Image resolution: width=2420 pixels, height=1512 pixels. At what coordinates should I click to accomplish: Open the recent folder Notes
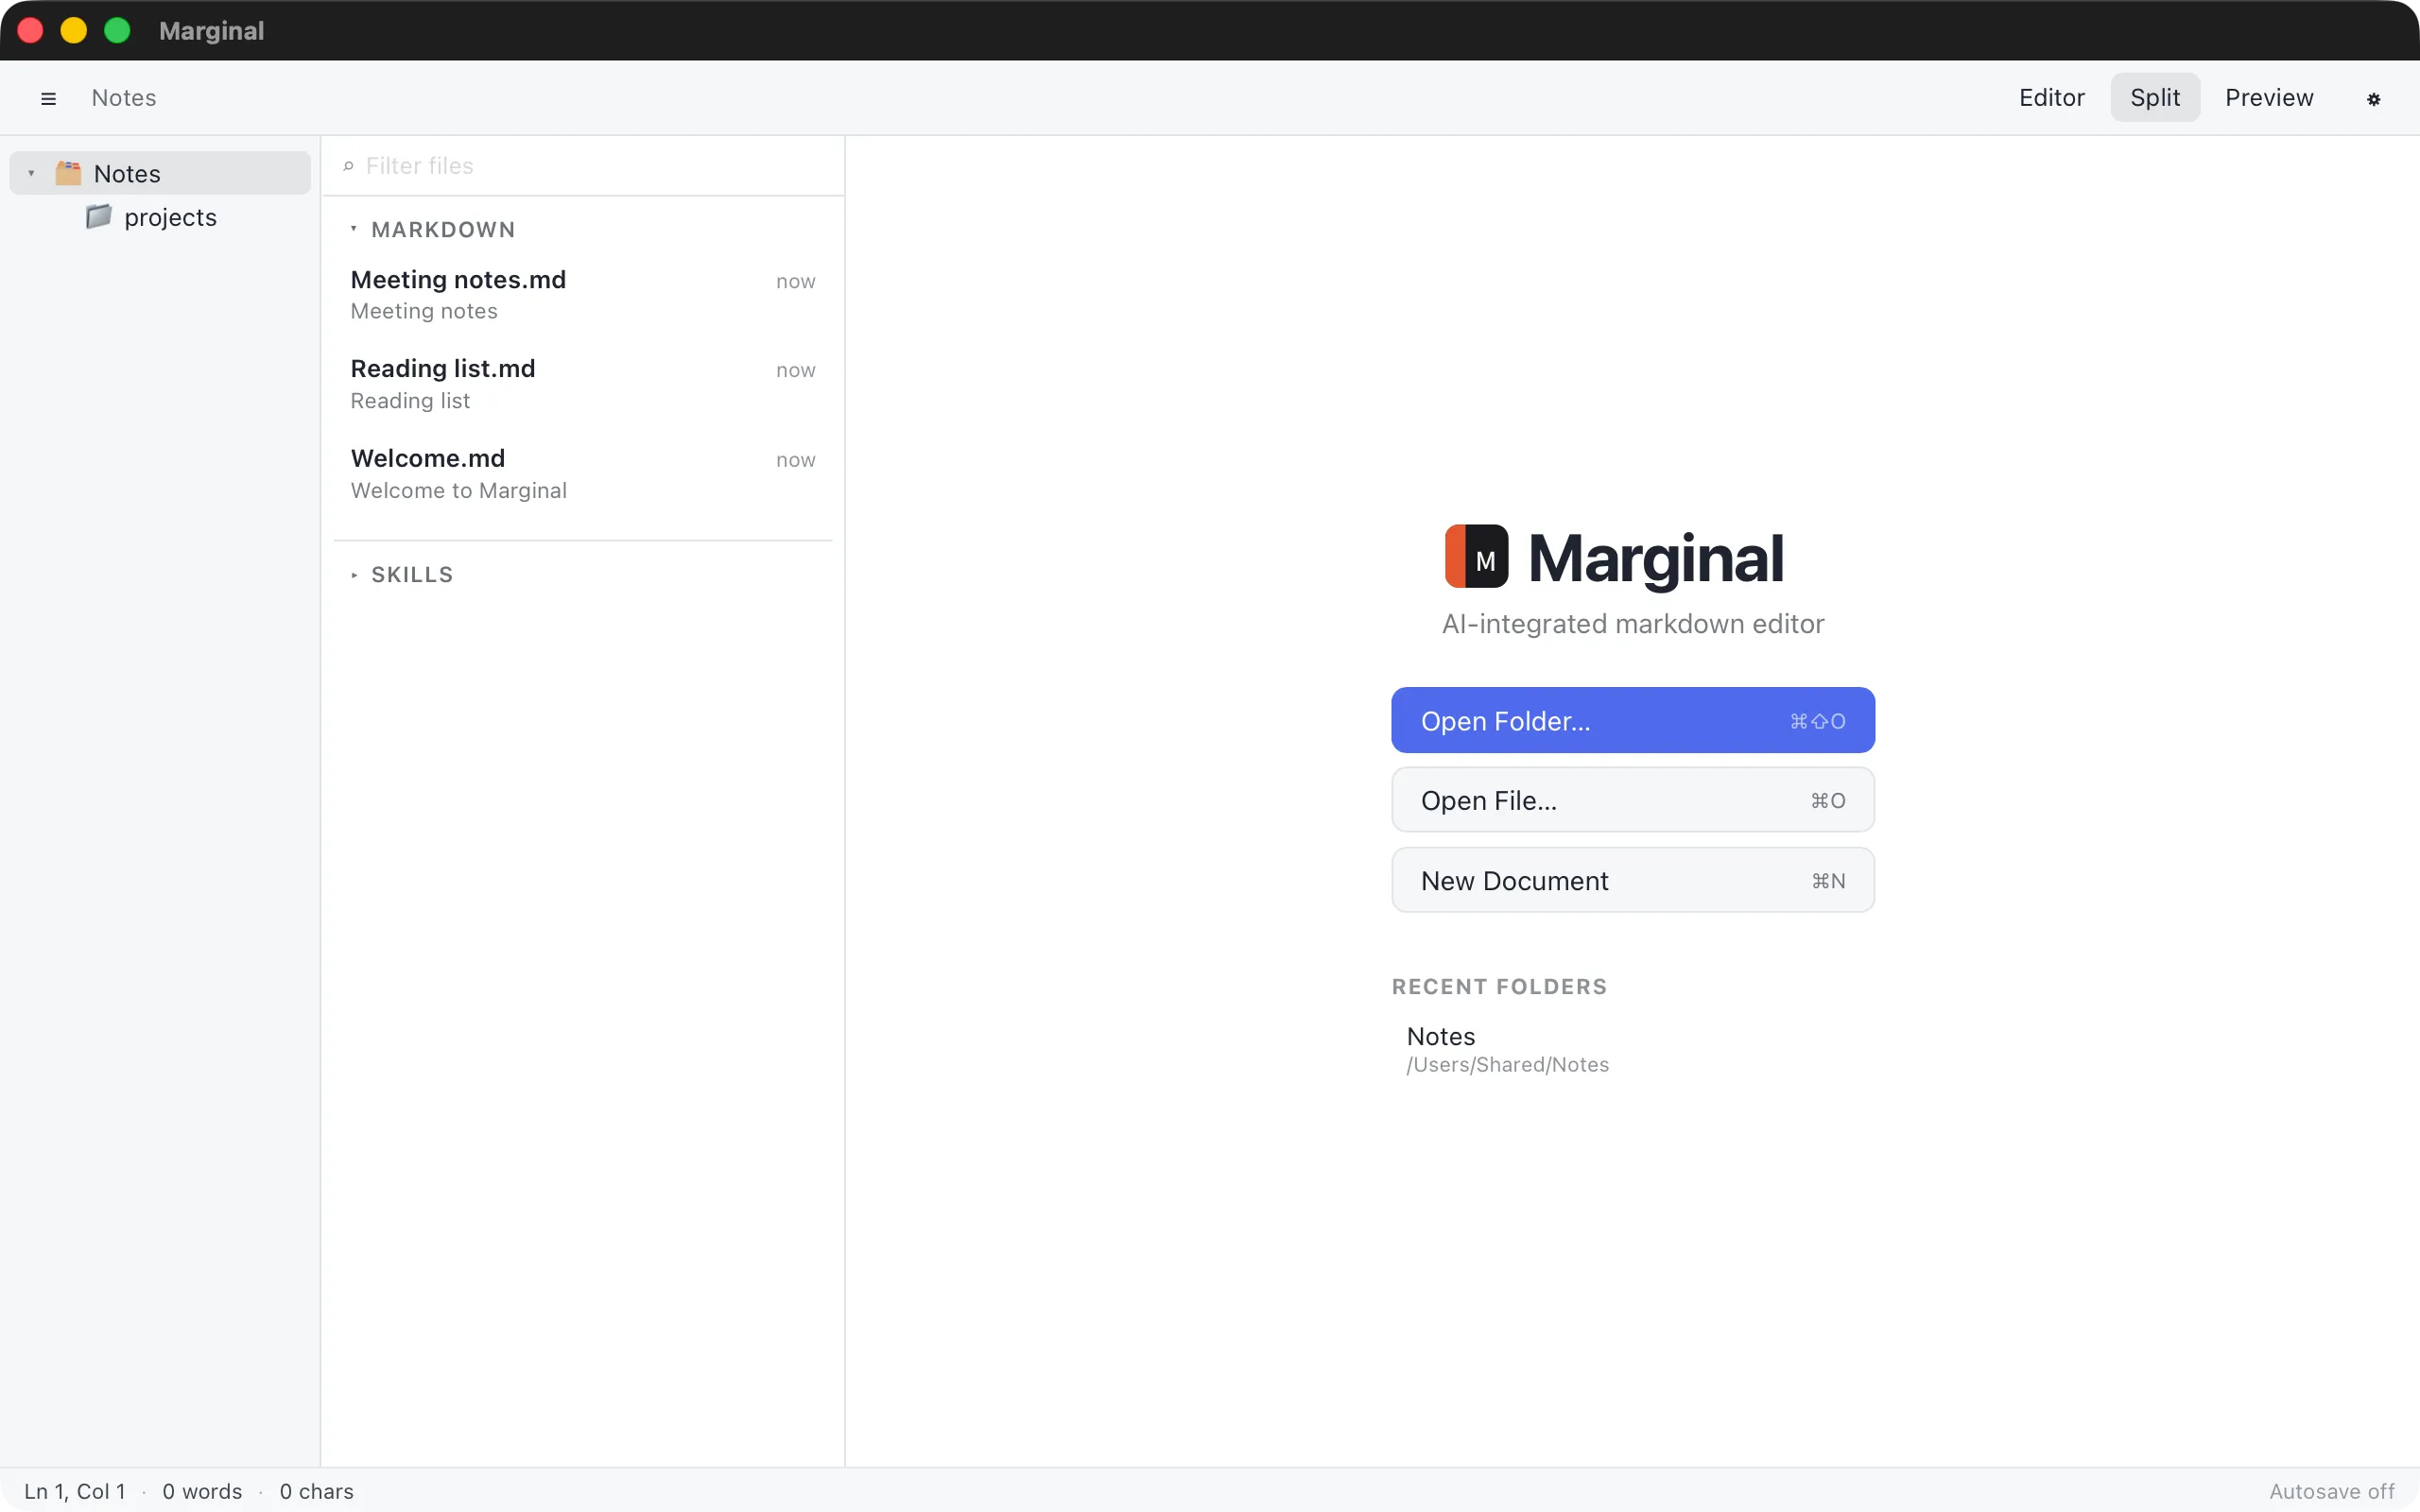pyautogui.click(x=1632, y=1049)
